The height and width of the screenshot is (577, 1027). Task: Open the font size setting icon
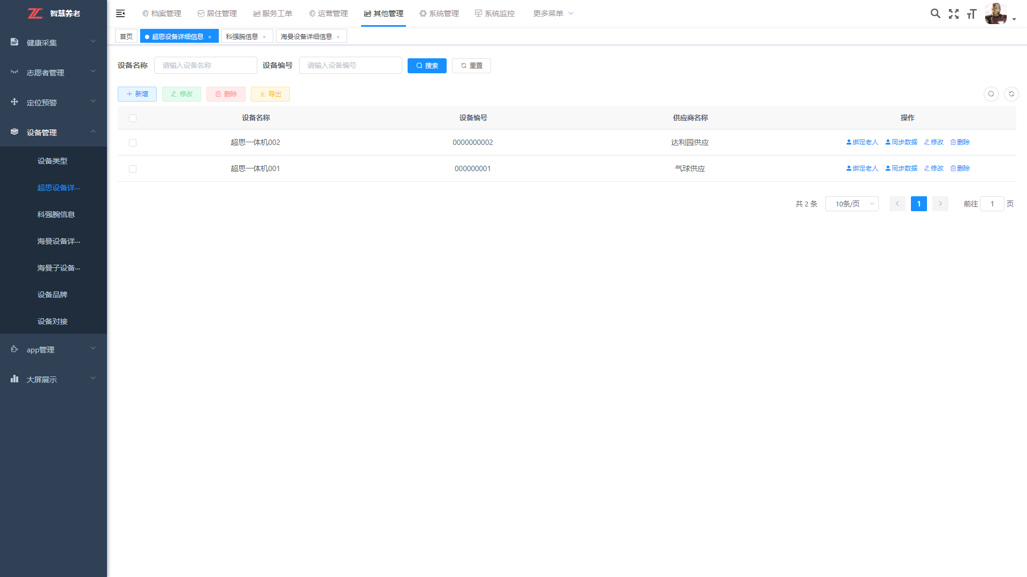(971, 14)
